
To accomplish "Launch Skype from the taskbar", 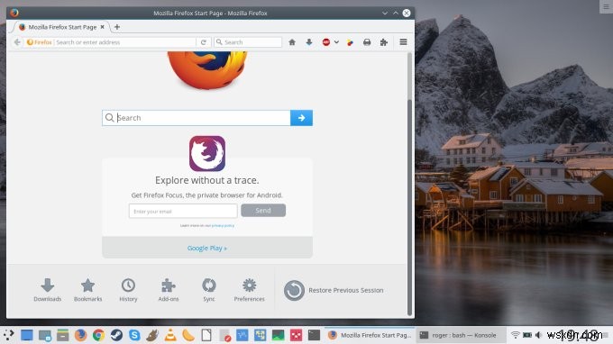I will tap(134, 335).
